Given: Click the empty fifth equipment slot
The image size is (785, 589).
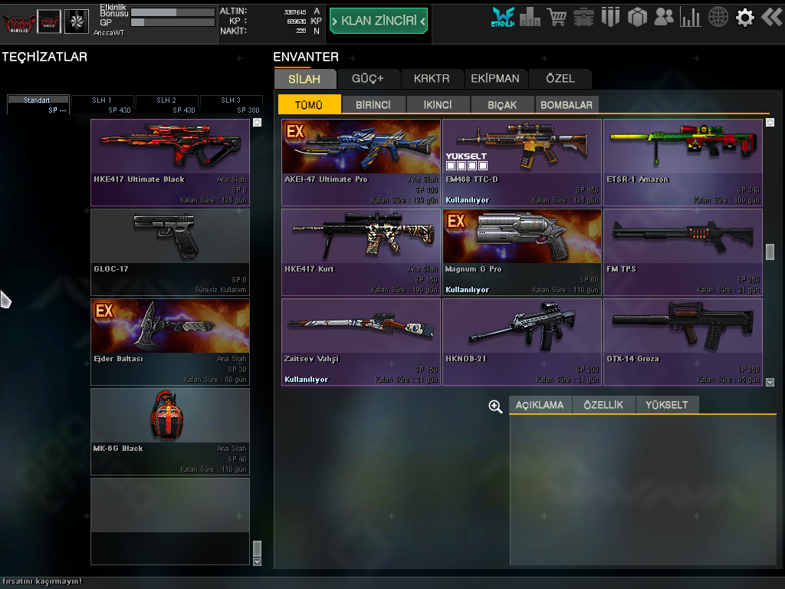Looking at the screenshot, I should point(170,522).
